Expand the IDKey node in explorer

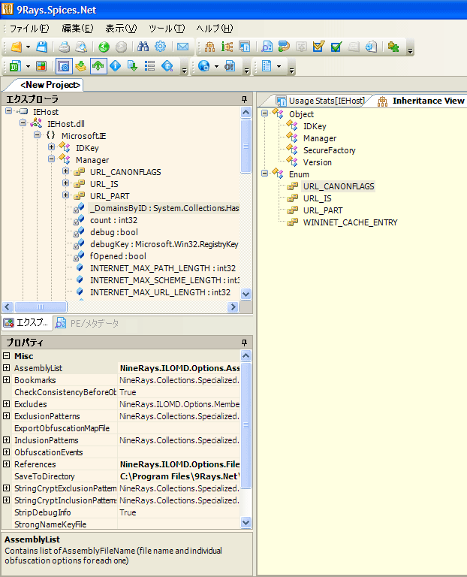(52, 147)
